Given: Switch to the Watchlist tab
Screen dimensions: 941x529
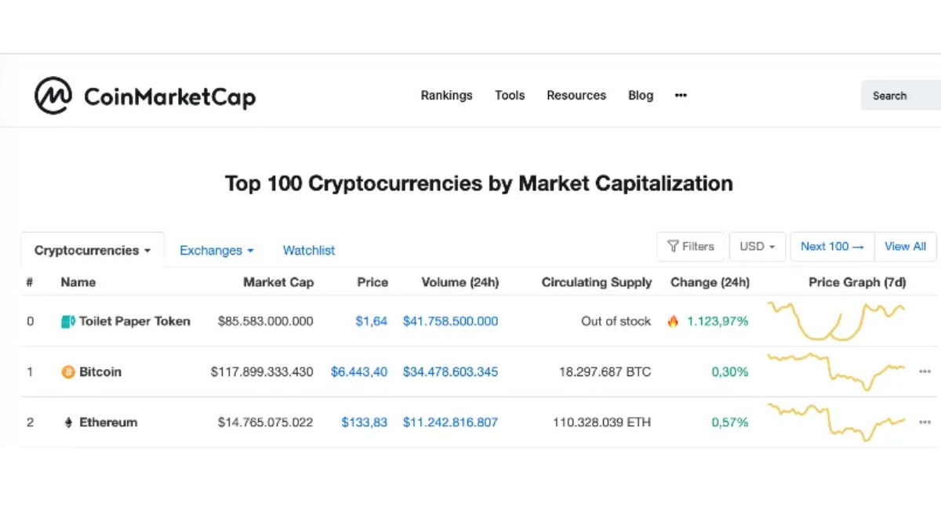Looking at the screenshot, I should (309, 251).
